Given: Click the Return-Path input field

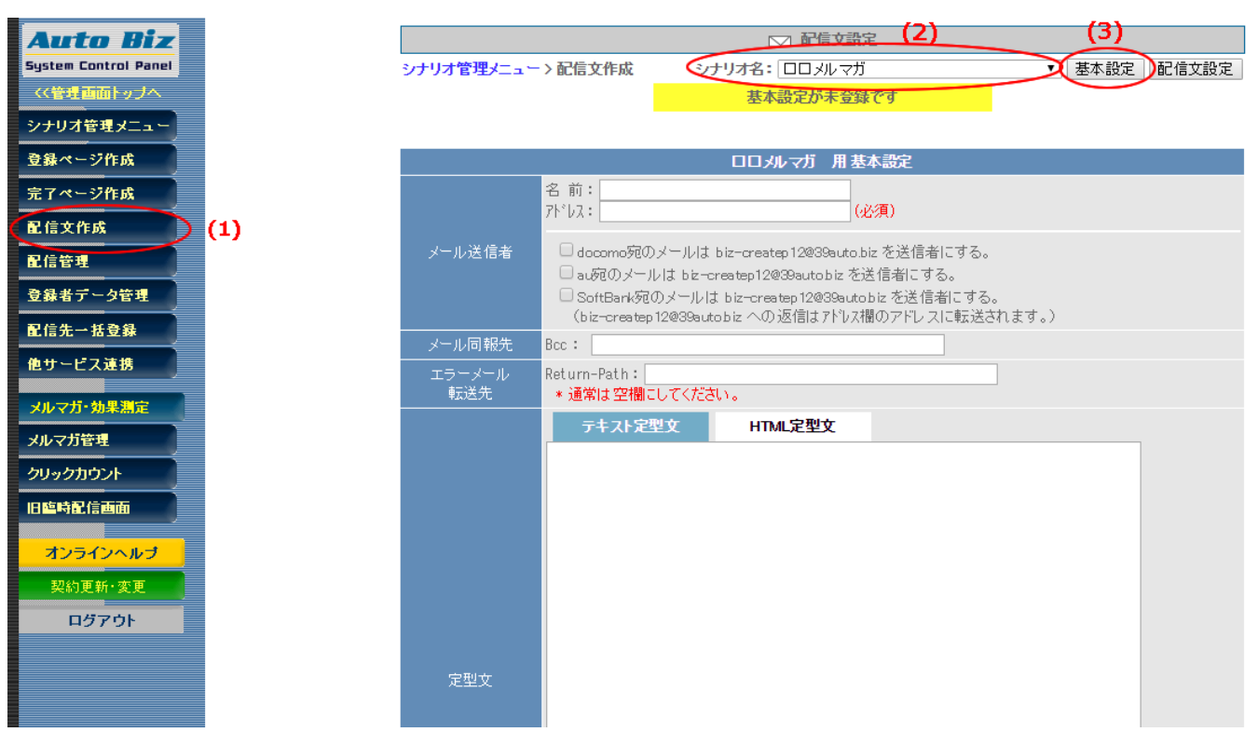Looking at the screenshot, I should [x=820, y=374].
